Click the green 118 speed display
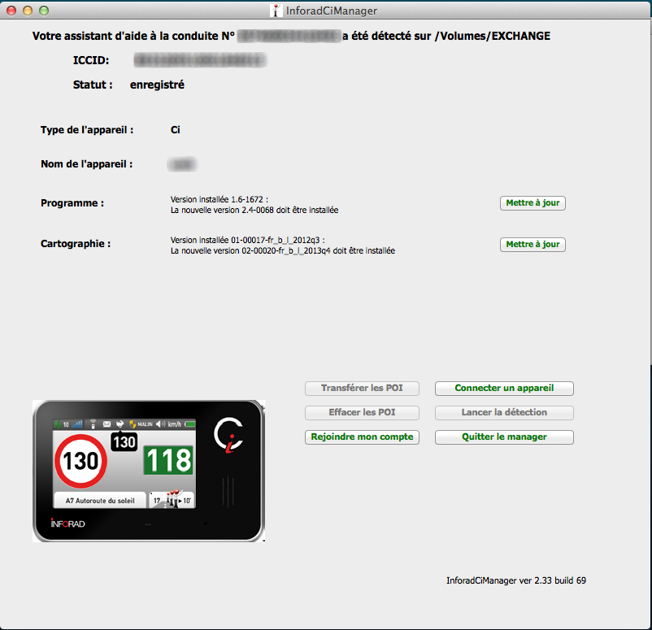This screenshot has width=652, height=630. [168, 460]
